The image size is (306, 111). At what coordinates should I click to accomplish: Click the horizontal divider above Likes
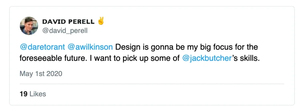(152, 84)
